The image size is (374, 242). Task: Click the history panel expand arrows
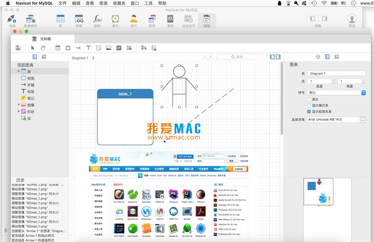pyautogui.click(x=6, y=230)
